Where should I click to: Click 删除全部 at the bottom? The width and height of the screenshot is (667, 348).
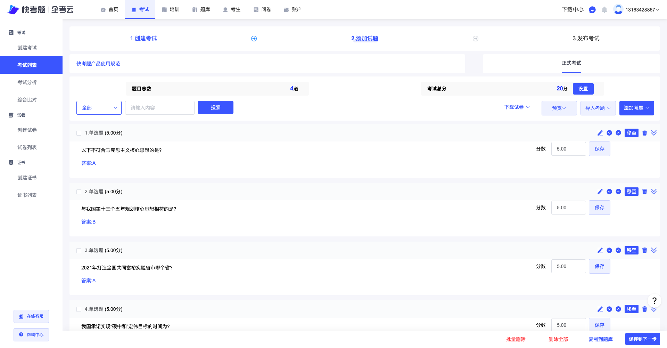[x=558, y=339]
